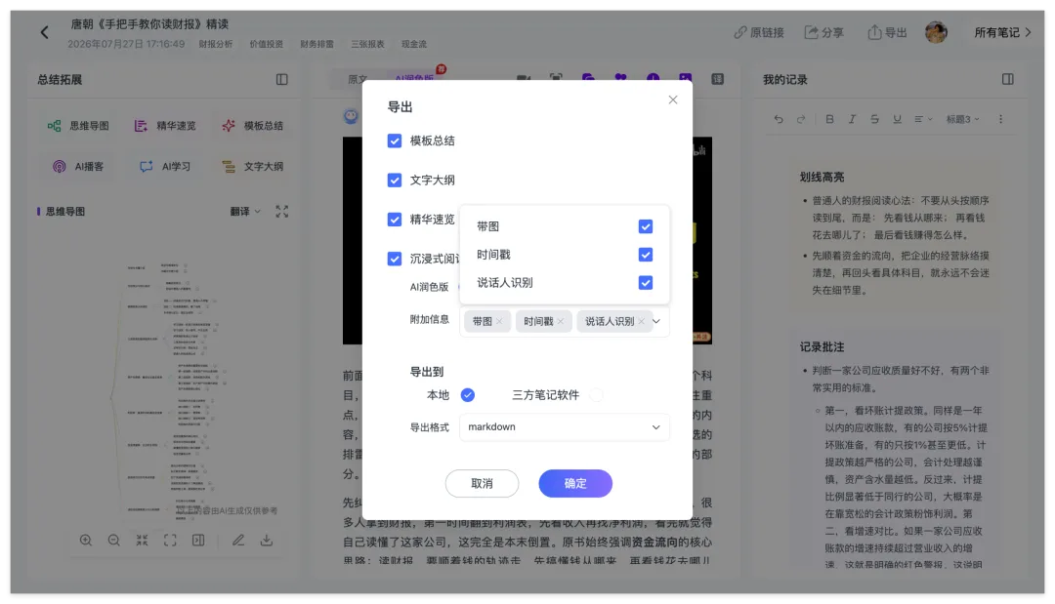Viewport: 1055px width, 604px height.
Task: Open 文字大纲 text outline tool
Action: point(252,166)
